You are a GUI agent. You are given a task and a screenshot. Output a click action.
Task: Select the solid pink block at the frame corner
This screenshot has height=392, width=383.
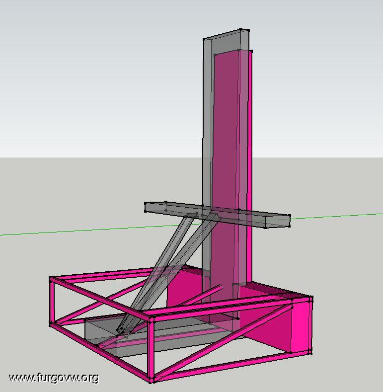pos(301,326)
